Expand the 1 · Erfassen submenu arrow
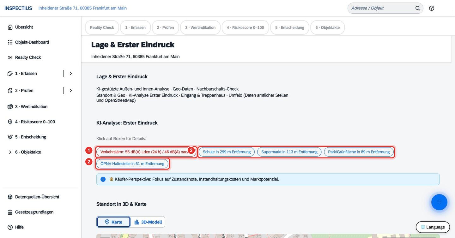 [71, 74]
